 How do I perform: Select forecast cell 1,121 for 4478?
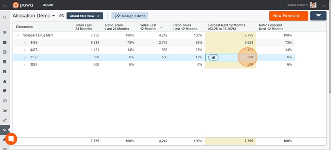coord(231,50)
